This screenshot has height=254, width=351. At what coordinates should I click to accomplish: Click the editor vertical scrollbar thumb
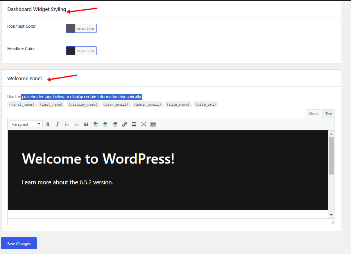(x=331, y=156)
